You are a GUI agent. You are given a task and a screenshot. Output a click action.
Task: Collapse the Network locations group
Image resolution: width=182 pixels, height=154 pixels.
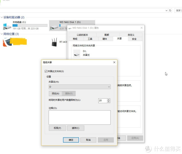(x=2, y=34)
